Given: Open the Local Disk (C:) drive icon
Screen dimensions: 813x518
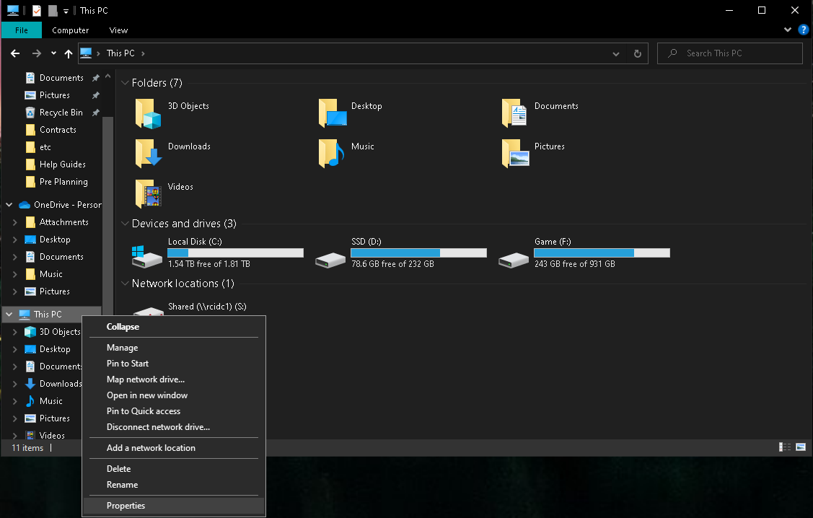Looking at the screenshot, I should [147, 255].
